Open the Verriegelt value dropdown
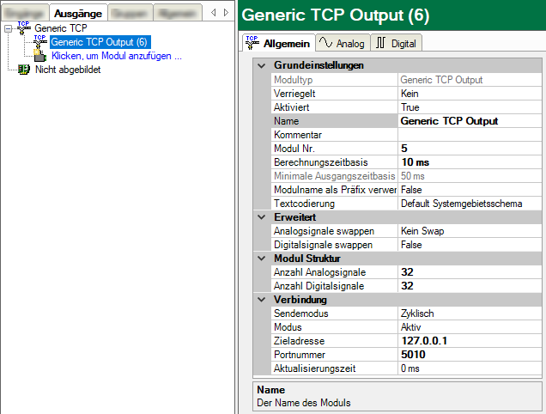 (x=470, y=94)
